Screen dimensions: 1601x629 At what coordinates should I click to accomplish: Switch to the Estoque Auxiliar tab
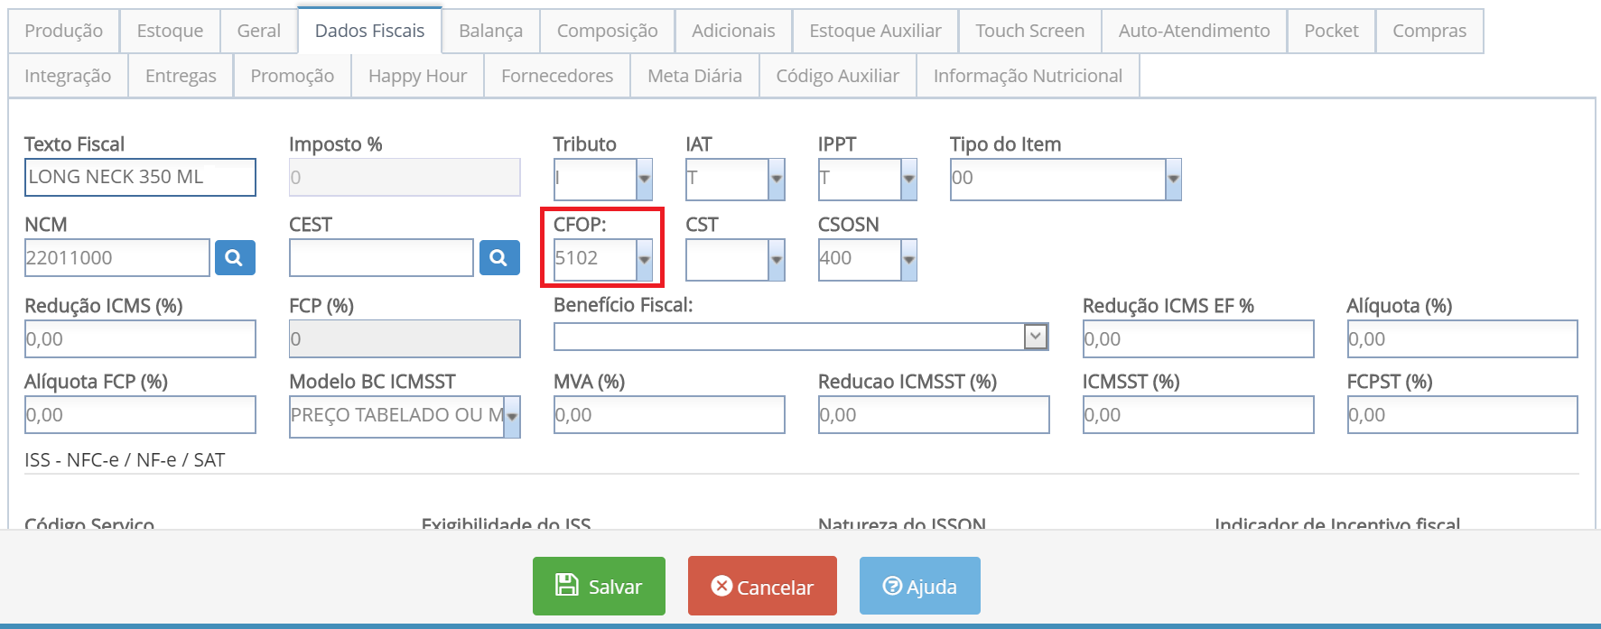point(875,31)
